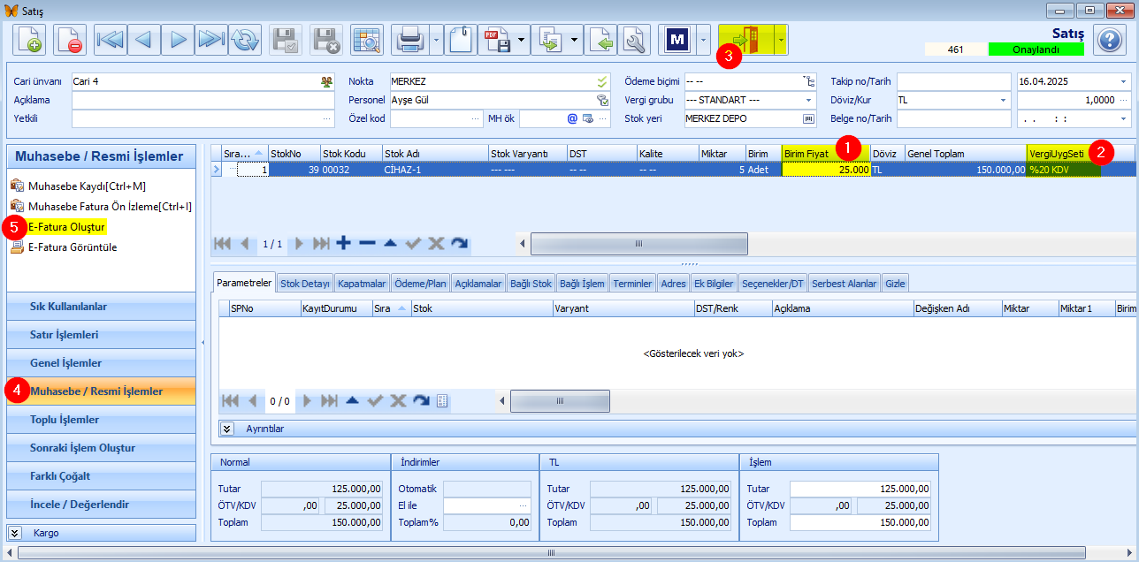Open the Serbest Alanlar tab
Image resolution: width=1139 pixels, height=562 pixels.
click(x=845, y=284)
